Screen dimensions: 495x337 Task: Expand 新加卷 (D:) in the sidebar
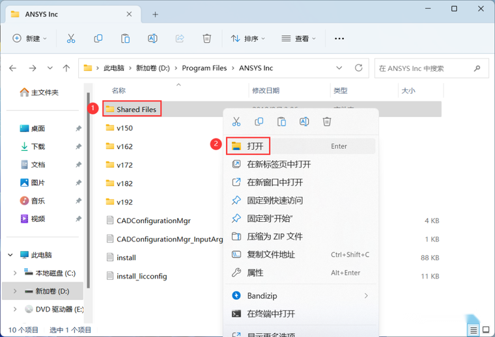15,291
